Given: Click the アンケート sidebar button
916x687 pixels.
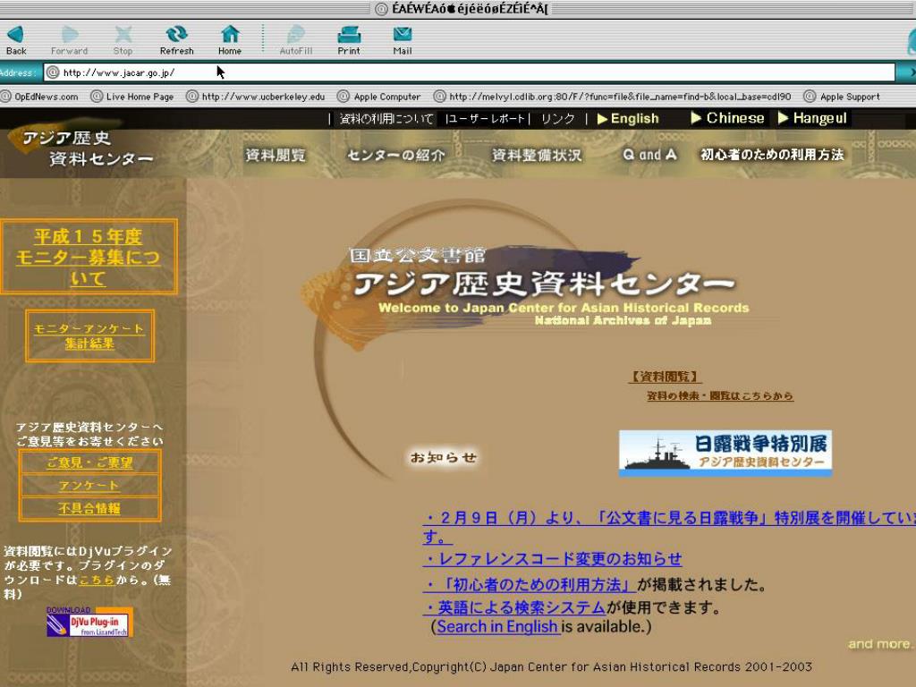Looking at the screenshot, I should pos(89,486).
